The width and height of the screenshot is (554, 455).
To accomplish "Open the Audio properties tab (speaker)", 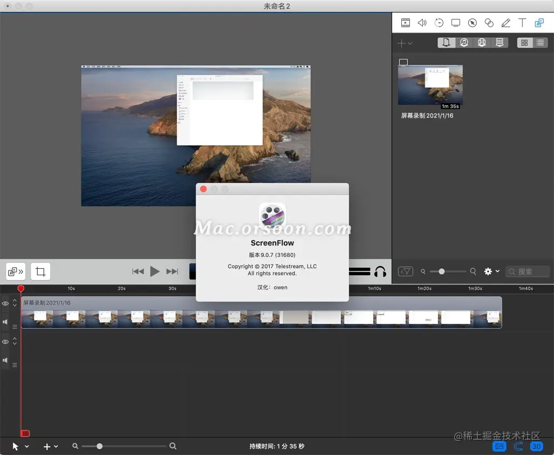I will click(x=422, y=23).
